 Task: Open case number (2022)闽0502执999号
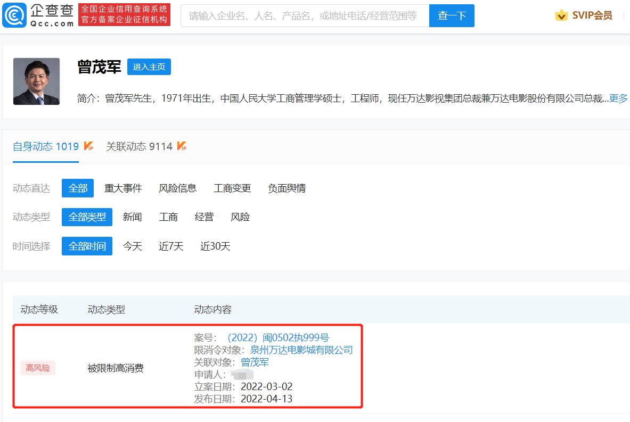[278, 338]
